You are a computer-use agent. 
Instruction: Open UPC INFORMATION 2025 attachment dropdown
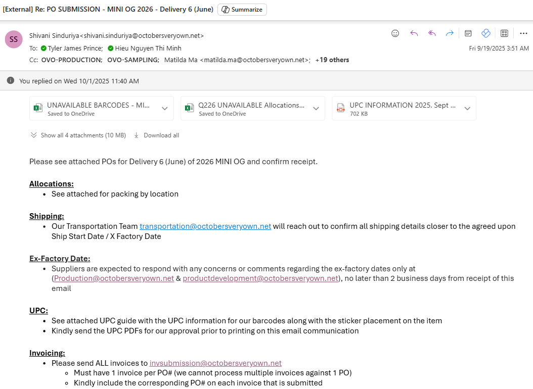[467, 109]
